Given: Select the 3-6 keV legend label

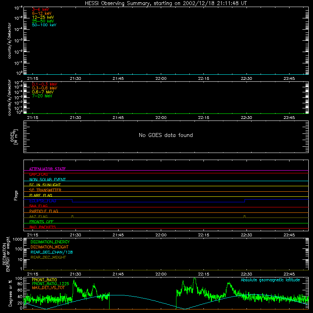Looking at the screenshot, I should coord(41,9).
